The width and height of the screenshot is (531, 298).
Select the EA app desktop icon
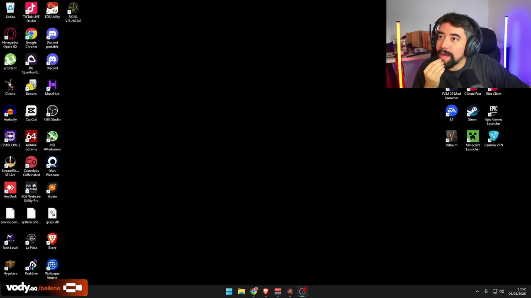[x=451, y=111]
